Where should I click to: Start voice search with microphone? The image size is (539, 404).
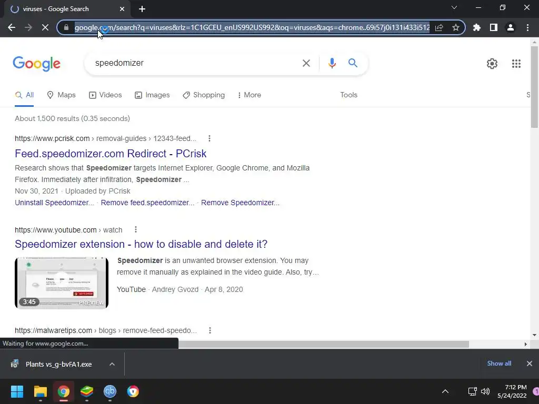pyautogui.click(x=332, y=63)
